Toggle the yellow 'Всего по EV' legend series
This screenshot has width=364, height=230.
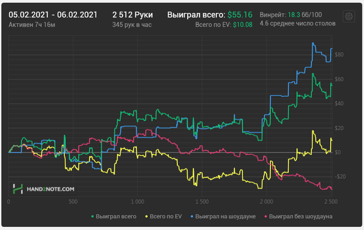[x=163, y=217]
